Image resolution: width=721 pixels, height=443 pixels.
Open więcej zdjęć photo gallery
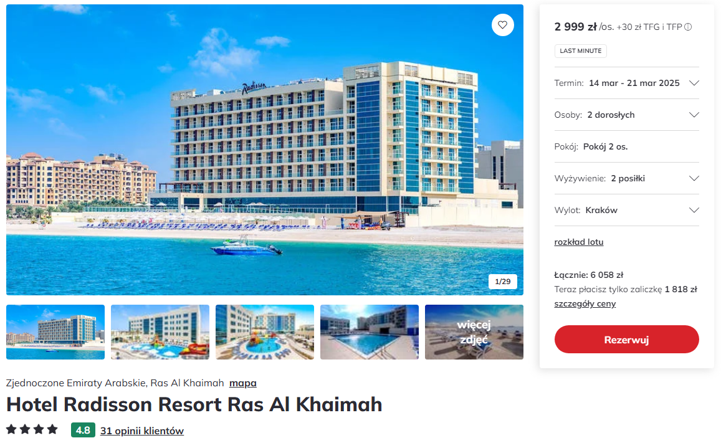(x=474, y=332)
